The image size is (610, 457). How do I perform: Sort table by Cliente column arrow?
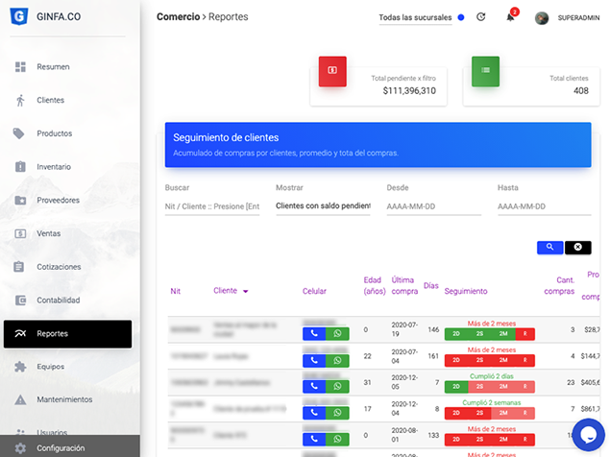245,291
